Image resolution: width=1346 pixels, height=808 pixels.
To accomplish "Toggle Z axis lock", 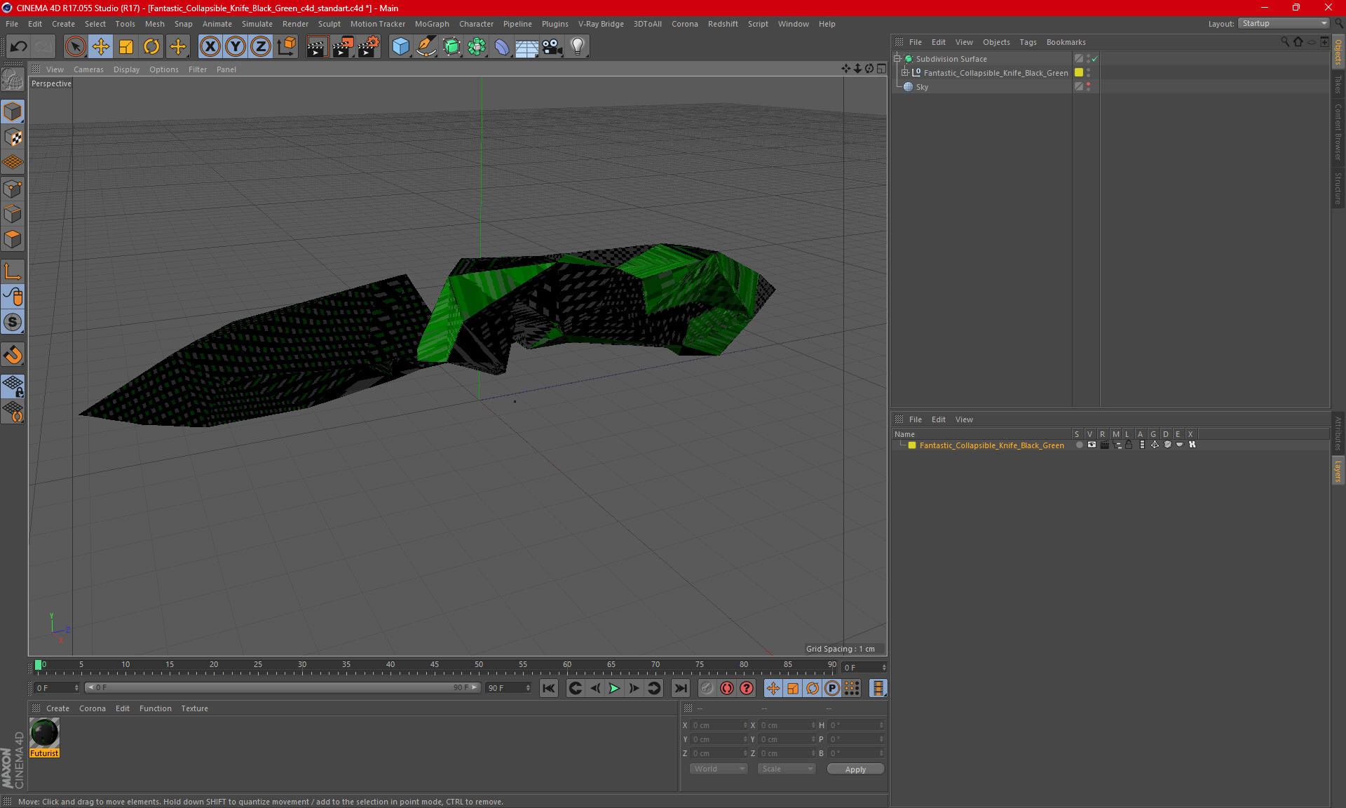I will [x=261, y=47].
